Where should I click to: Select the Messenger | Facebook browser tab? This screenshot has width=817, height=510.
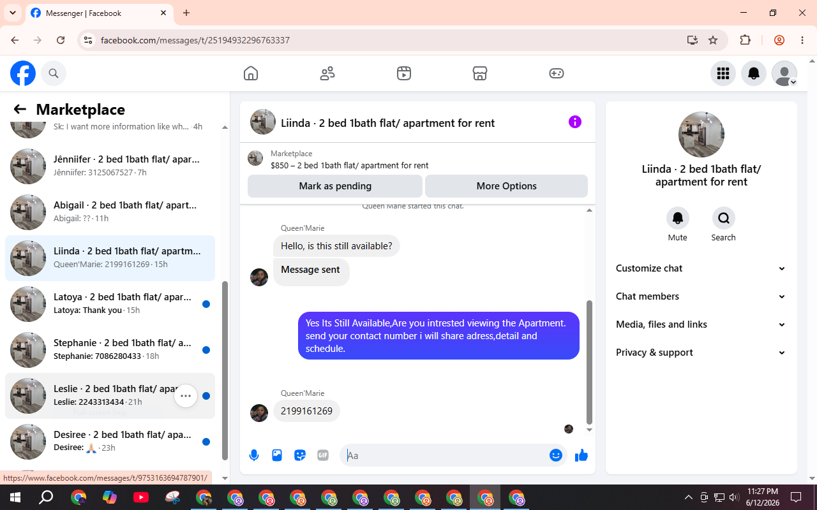[x=99, y=13]
